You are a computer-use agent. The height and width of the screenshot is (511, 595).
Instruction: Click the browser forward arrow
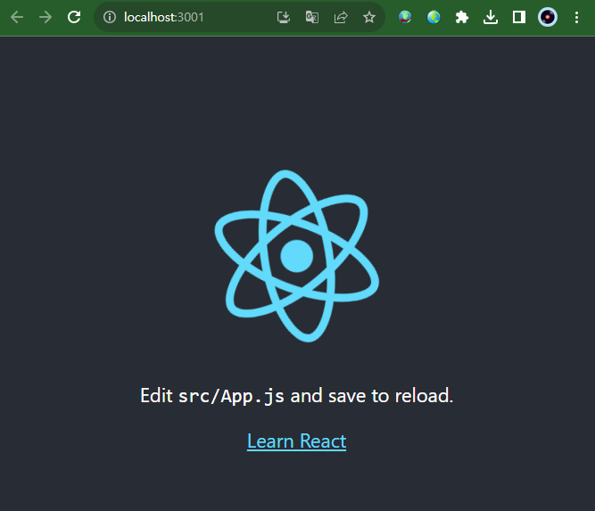click(45, 17)
